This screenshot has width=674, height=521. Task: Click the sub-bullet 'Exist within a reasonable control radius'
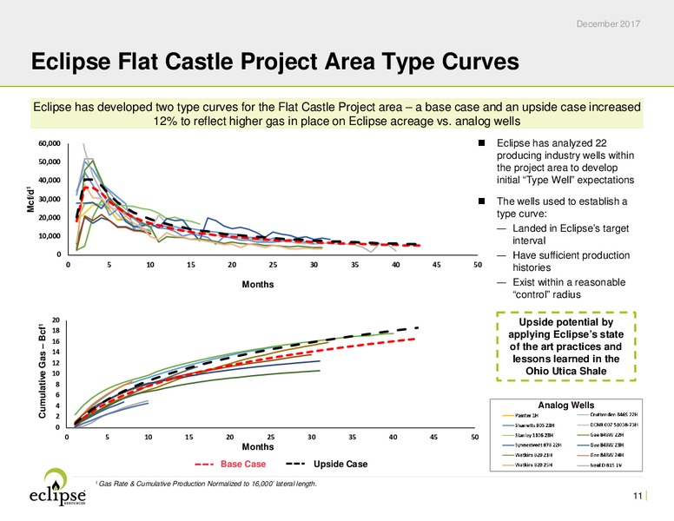tap(569, 288)
